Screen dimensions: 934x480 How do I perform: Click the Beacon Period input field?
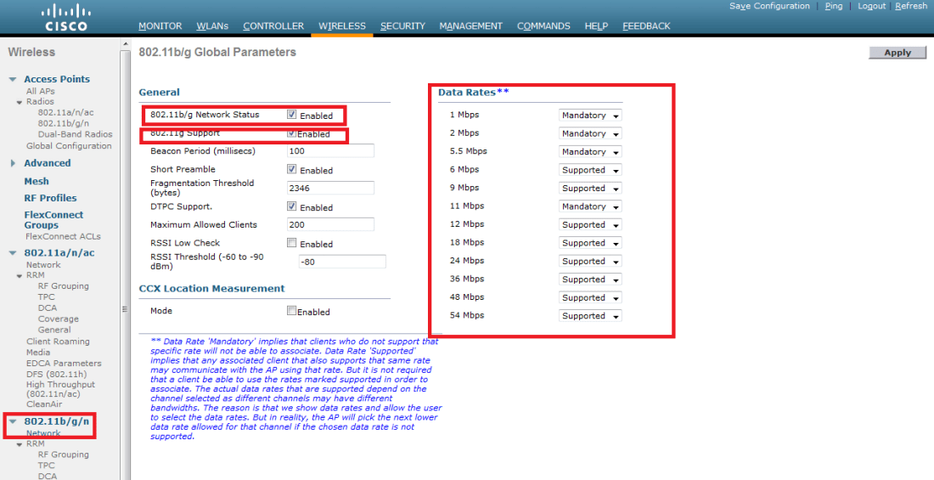click(330, 151)
